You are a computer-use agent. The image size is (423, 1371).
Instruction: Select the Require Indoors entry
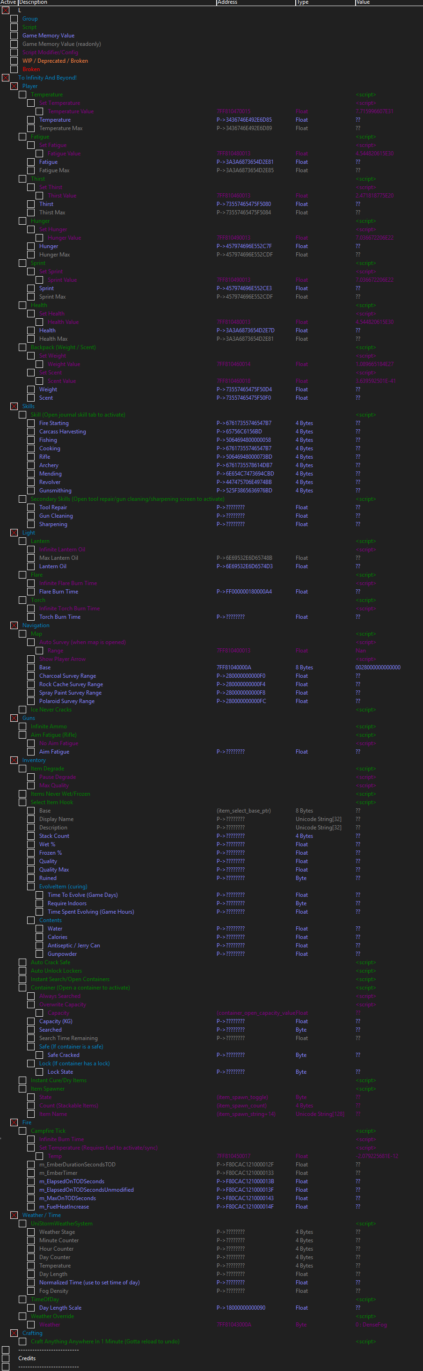point(67,904)
